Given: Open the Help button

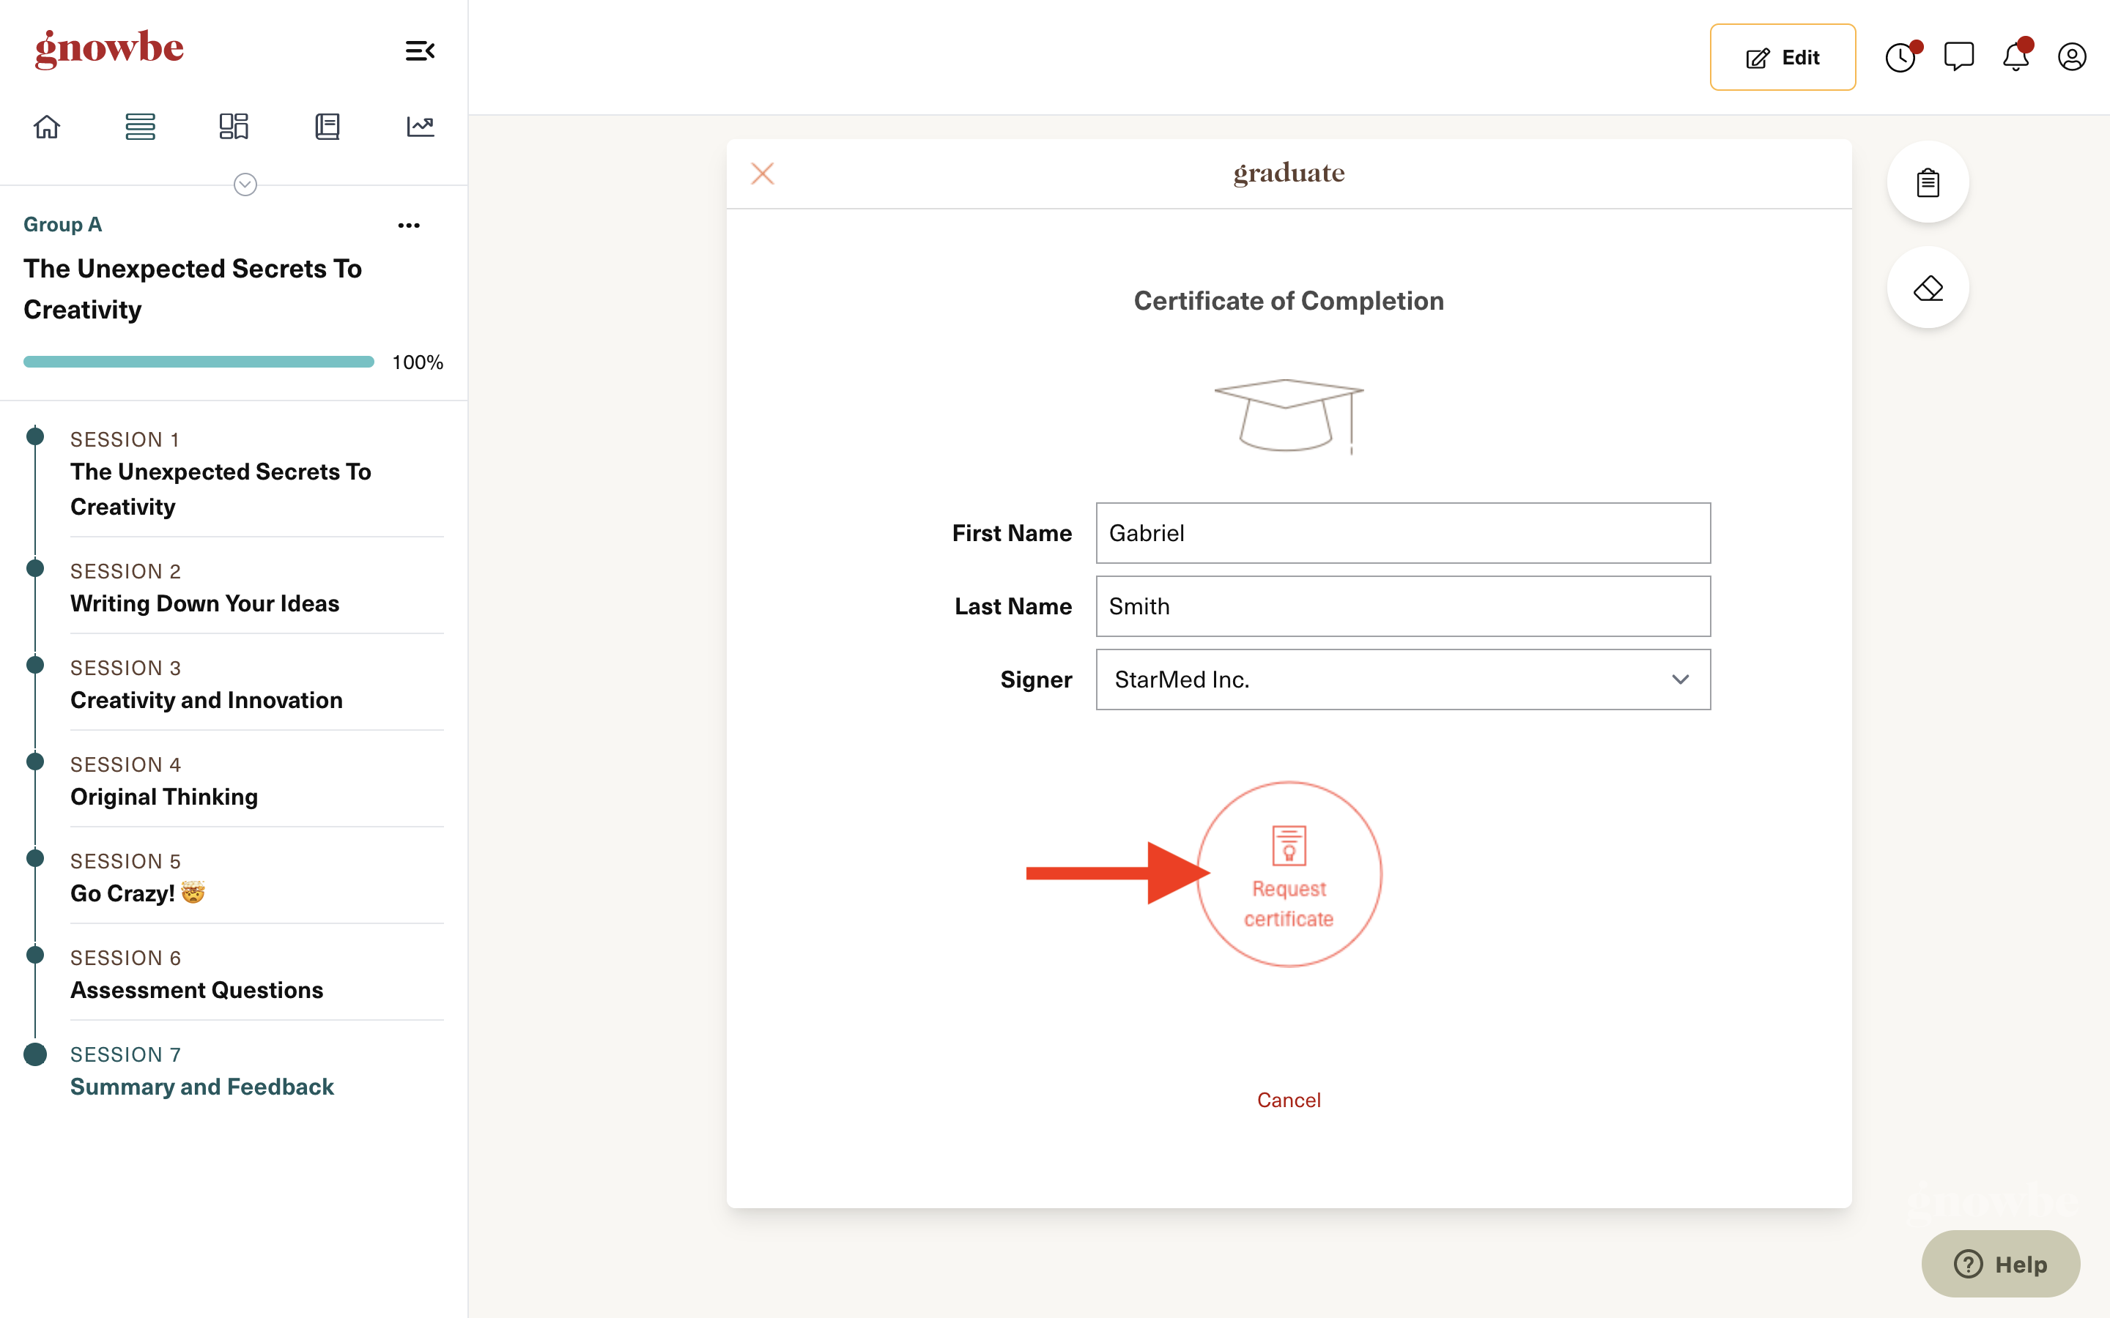Looking at the screenshot, I should click(2000, 1264).
